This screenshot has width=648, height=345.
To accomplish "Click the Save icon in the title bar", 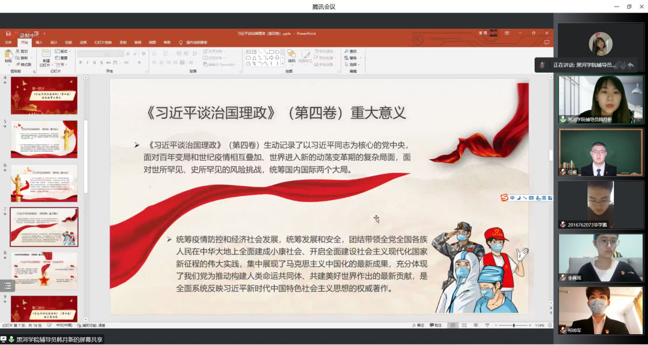I will click(8, 34).
